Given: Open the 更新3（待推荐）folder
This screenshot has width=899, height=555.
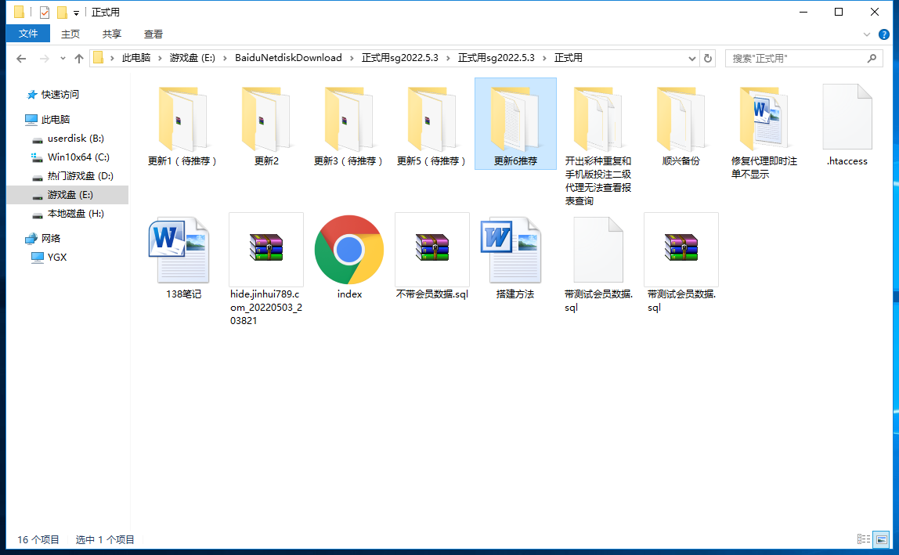Looking at the screenshot, I should (348, 123).
